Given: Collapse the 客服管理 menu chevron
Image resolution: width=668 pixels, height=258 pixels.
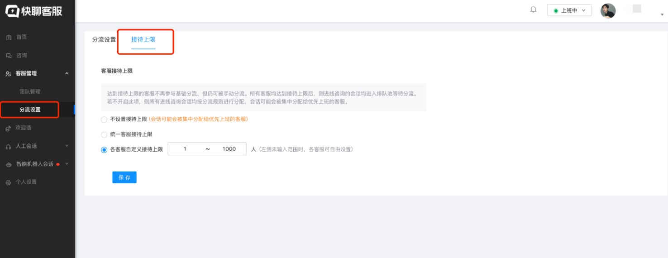Looking at the screenshot, I should click(x=67, y=73).
